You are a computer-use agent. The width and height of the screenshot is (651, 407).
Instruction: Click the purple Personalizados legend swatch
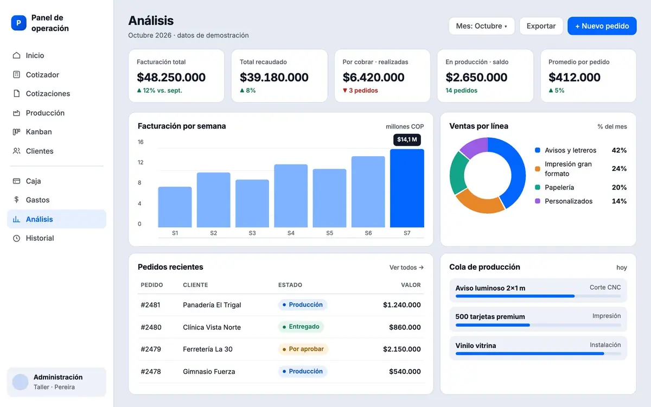click(x=538, y=201)
